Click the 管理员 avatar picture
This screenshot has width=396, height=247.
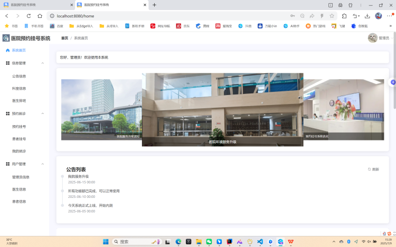[373, 38]
